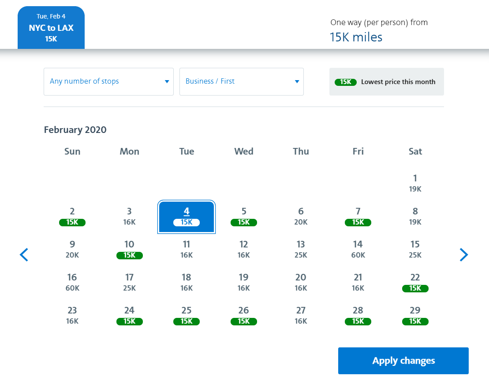Click the One way (per person) from label
The height and width of the screenshot is (376, 489).
(x=379, y=22)
